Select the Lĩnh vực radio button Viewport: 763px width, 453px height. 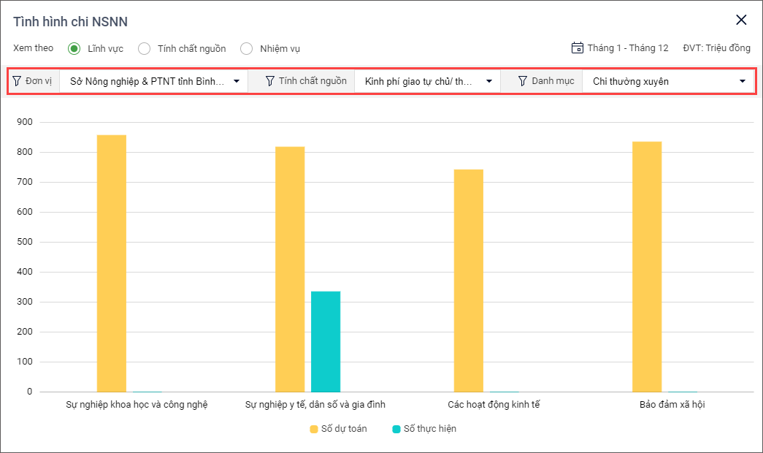pyautogui.click(x=74, y=48)
